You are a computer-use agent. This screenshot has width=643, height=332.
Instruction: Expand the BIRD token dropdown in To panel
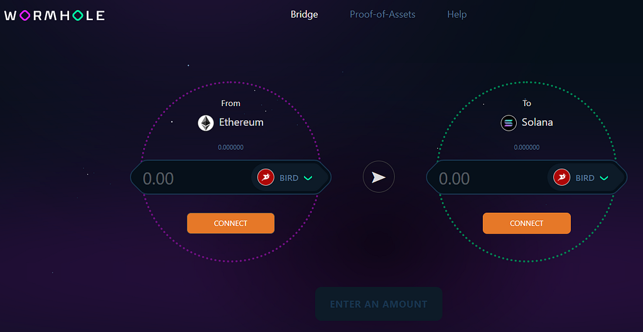tap(603, 178)
